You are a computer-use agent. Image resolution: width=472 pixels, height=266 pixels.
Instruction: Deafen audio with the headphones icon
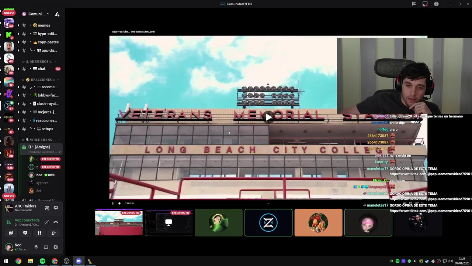pos(46,247)
